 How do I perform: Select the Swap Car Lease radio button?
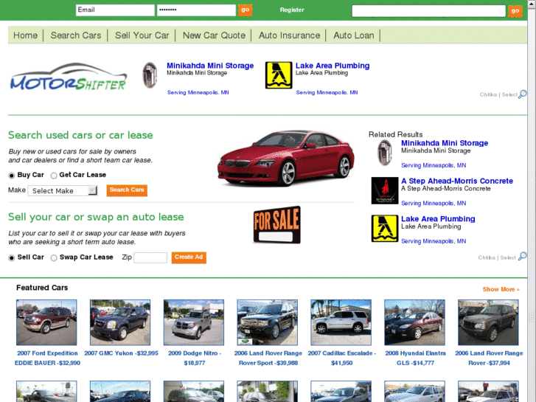click(54, 257)
